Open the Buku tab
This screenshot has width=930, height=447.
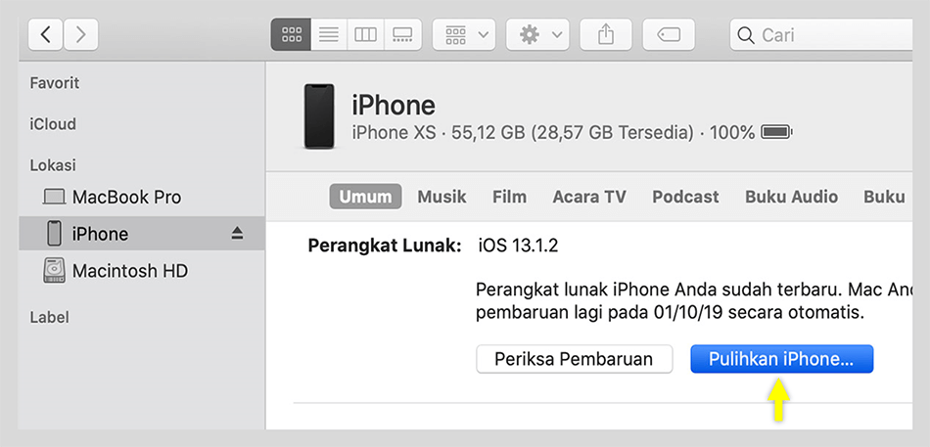click(x=884, y=197)
